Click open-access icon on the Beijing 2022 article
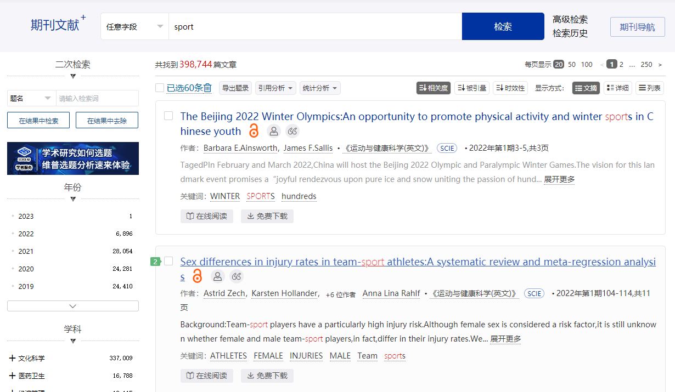The image size is (675, 392). pyautogui.click(x=254, y=131)
